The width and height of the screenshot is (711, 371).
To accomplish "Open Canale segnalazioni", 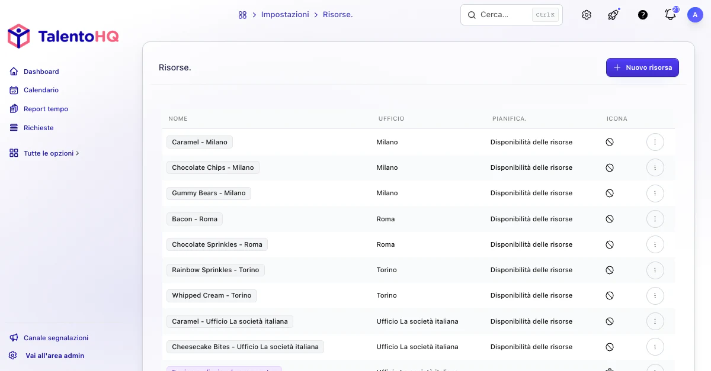I will pyautogui.click(x=56, y=338).
